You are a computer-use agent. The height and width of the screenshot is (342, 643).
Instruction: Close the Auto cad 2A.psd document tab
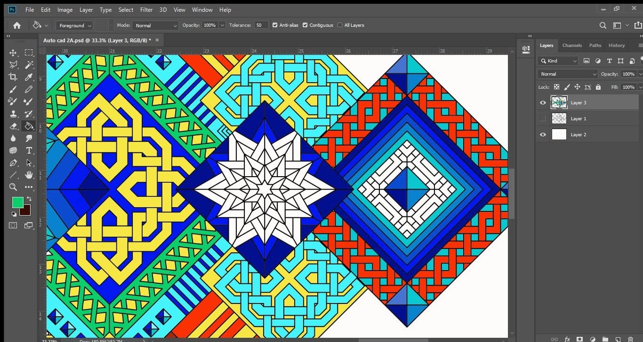point(157,40)
